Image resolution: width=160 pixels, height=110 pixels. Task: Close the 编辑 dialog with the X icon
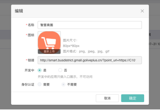pyautogui.click(x=142, y=11)
